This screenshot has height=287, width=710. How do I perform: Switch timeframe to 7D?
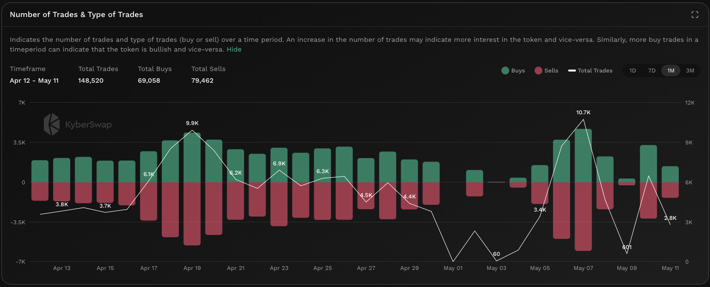pyautogui.click(x=652, y=71)
